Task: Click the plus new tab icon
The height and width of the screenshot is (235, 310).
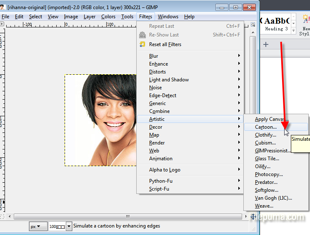Action: tap(266, 44)
